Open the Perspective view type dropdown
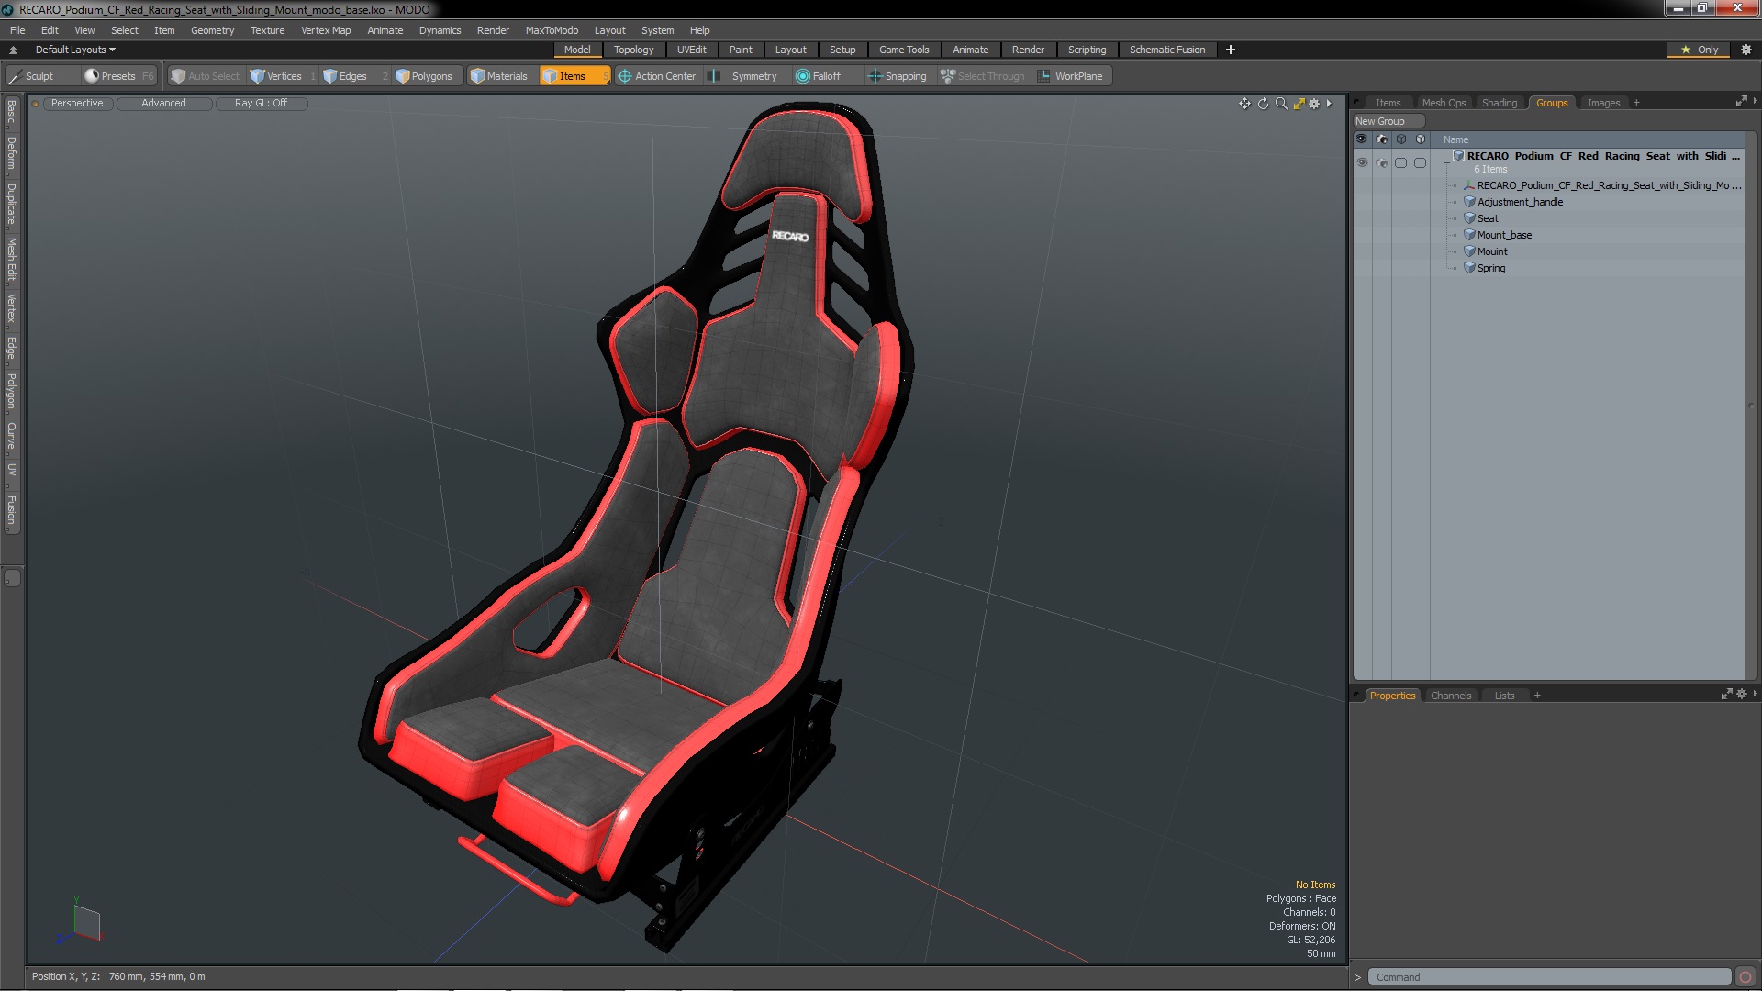 coord(77,103)
